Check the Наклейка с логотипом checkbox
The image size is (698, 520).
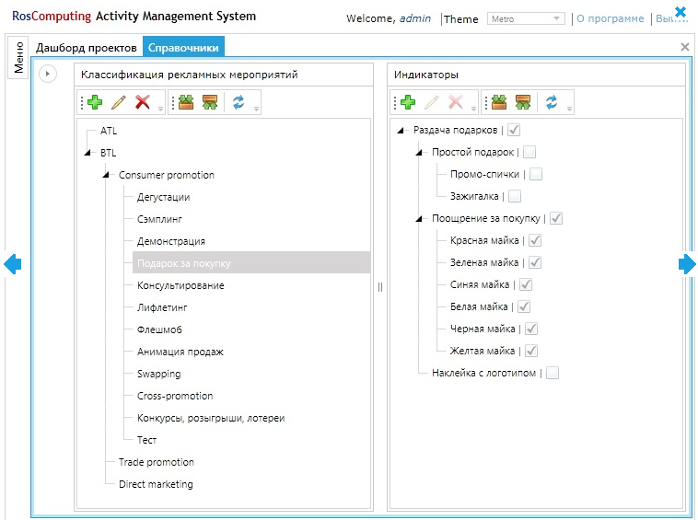[x=553, y=373]
